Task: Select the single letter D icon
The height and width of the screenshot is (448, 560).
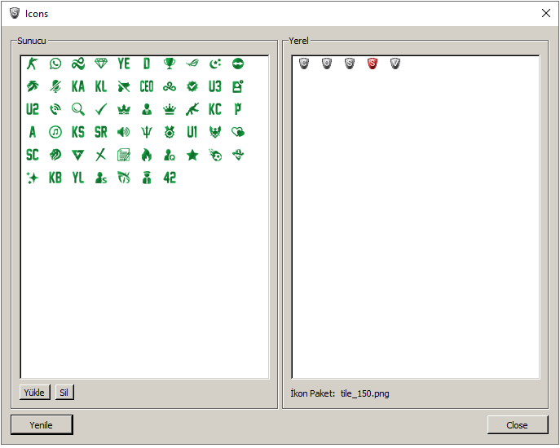Action: [147, 64]
